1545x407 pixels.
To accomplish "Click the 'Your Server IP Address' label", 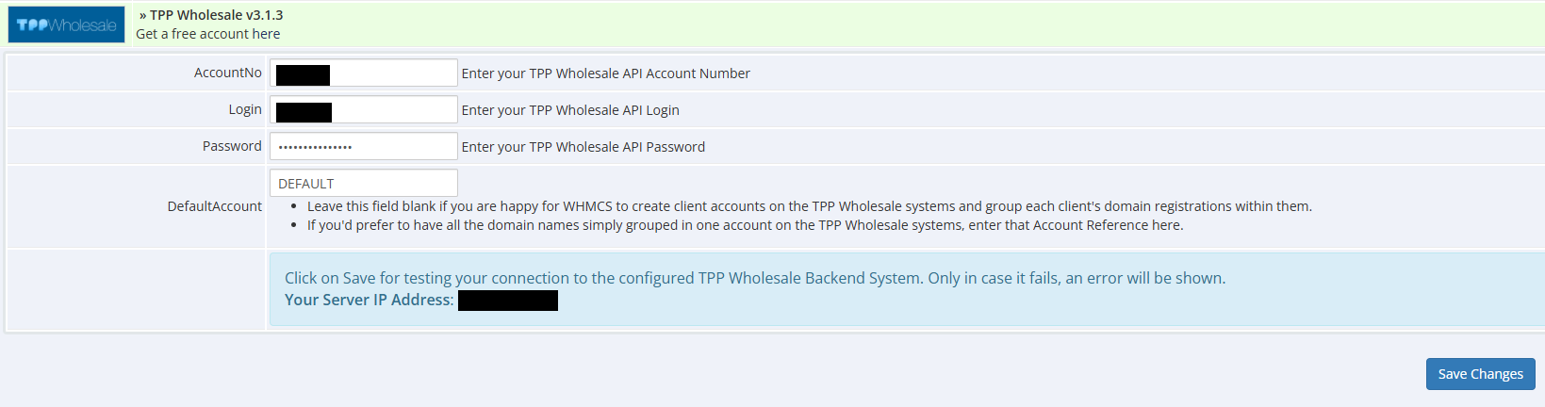I will tap(369, 300).
